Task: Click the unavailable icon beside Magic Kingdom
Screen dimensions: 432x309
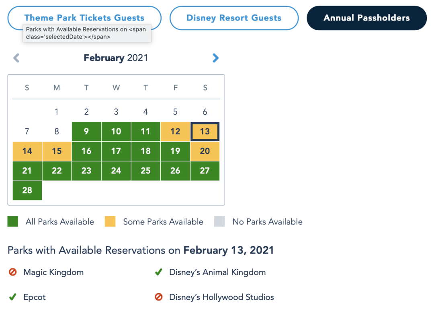Action: point(13,272)
